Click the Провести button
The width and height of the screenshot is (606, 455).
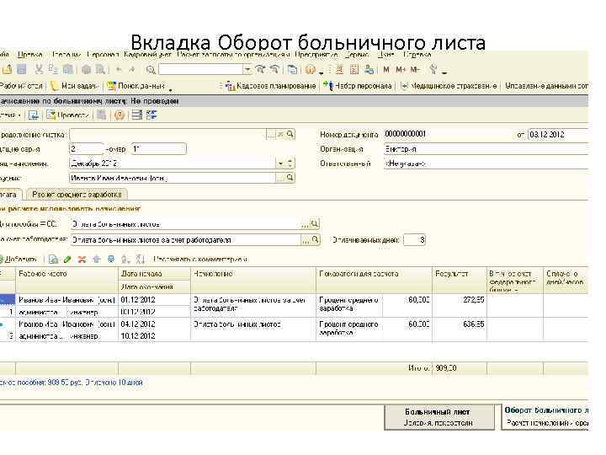pos(68,115)
